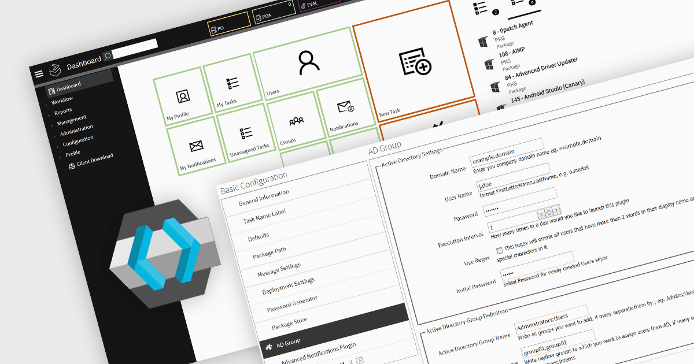Click the Client Download sidebar link
Screen dimensions: 694x364
(95, 160)
